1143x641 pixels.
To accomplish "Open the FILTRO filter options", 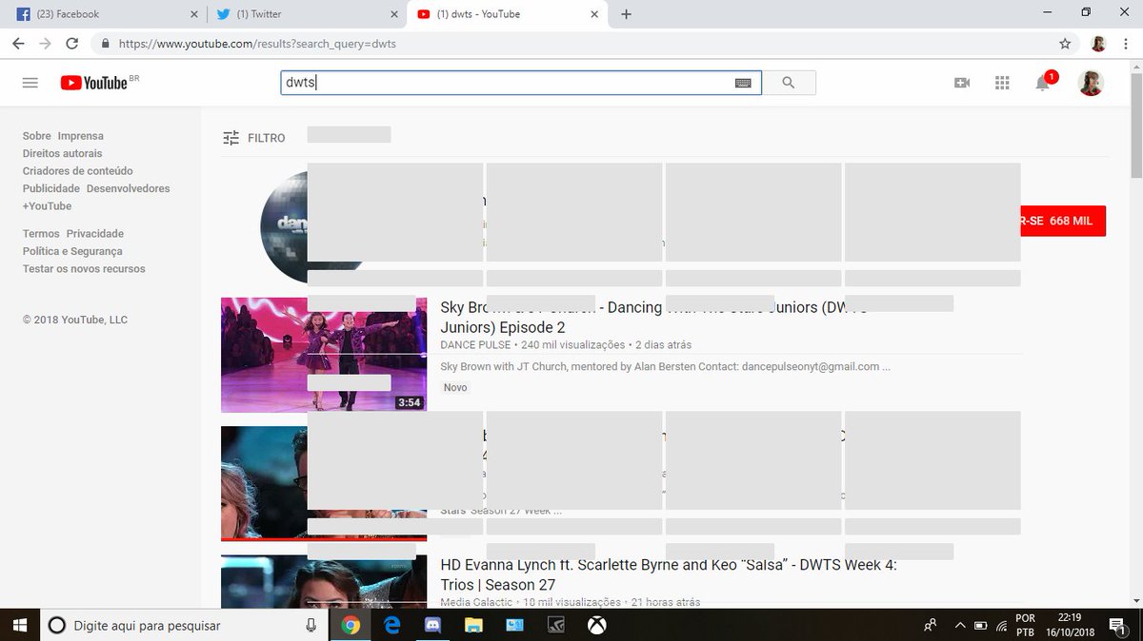I will tap(253, 138).
